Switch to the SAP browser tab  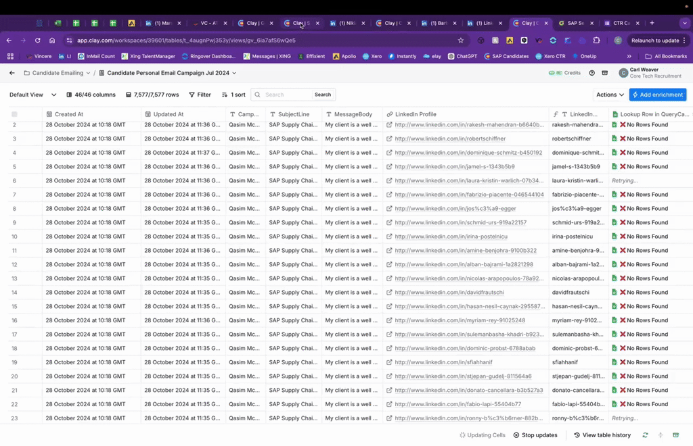575,23
